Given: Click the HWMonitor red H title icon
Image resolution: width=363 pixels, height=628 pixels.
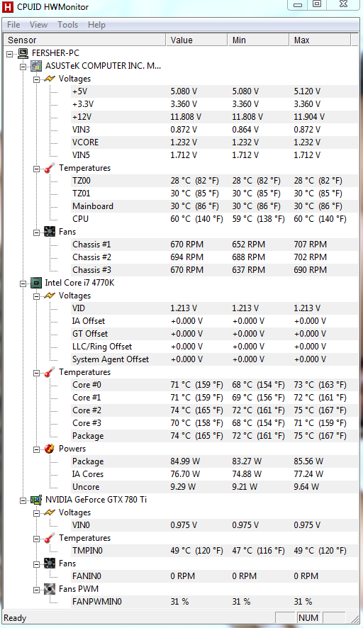Looking at the screenshot, I should [x=8, y=7].
